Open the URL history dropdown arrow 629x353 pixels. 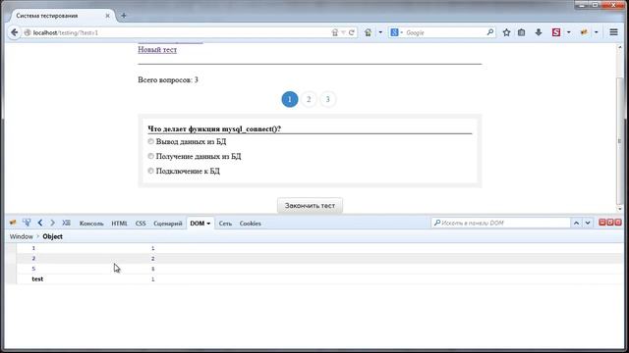coord(343,32)
